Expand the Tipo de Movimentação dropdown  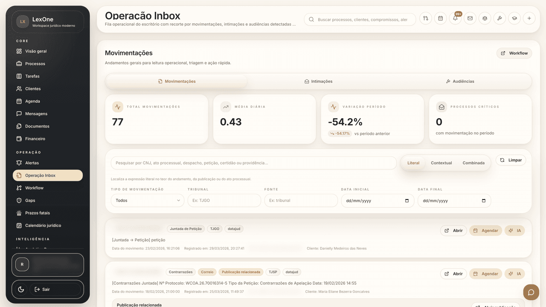(147, 200)
